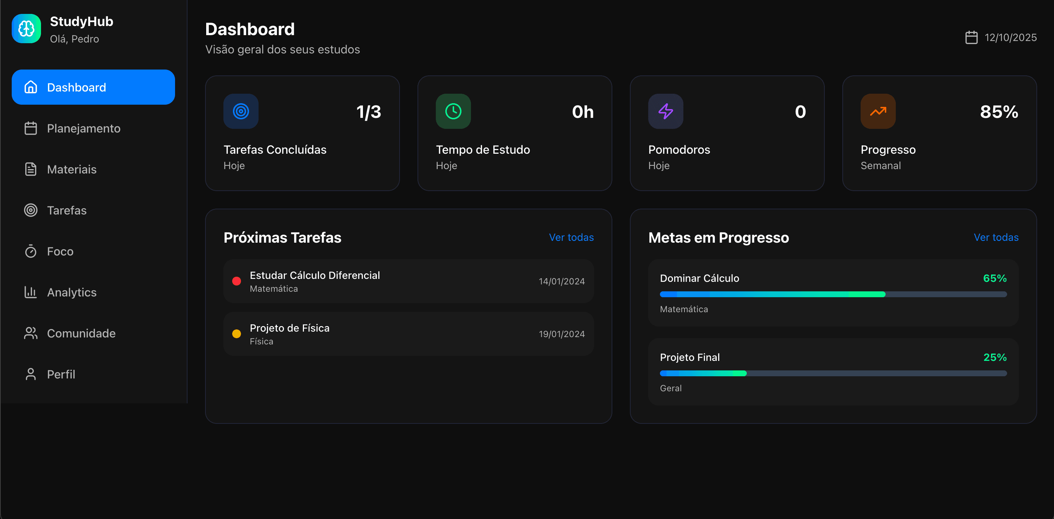Click the Dominar Cálculo progress bar
Viewport: 1054px width, 519px height.
pos(833,294)
